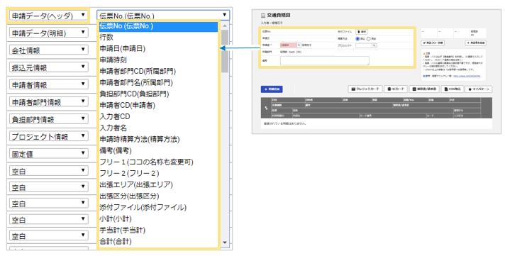Open the 負担部門情報 dropdown
The height and width of the screenshot is (256, 505).
49,119
